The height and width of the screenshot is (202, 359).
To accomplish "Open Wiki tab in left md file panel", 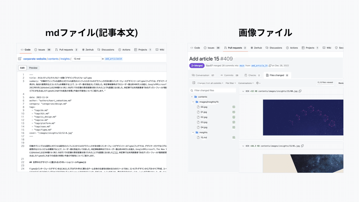I will 160,50.
